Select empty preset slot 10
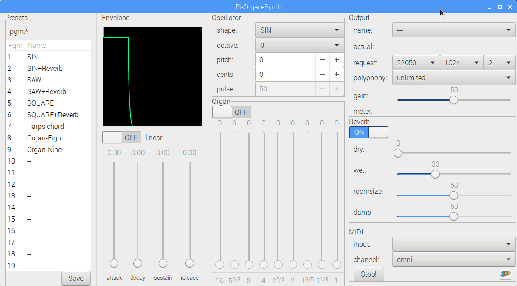The image size is (517, 286). (48, 161)
